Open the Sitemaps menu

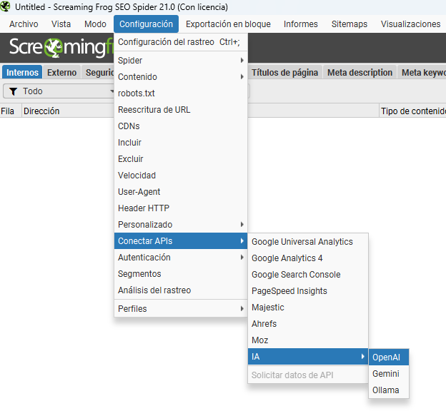tap(350, 24)
